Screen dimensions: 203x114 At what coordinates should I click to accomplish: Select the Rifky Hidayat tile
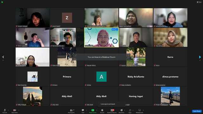32,96
